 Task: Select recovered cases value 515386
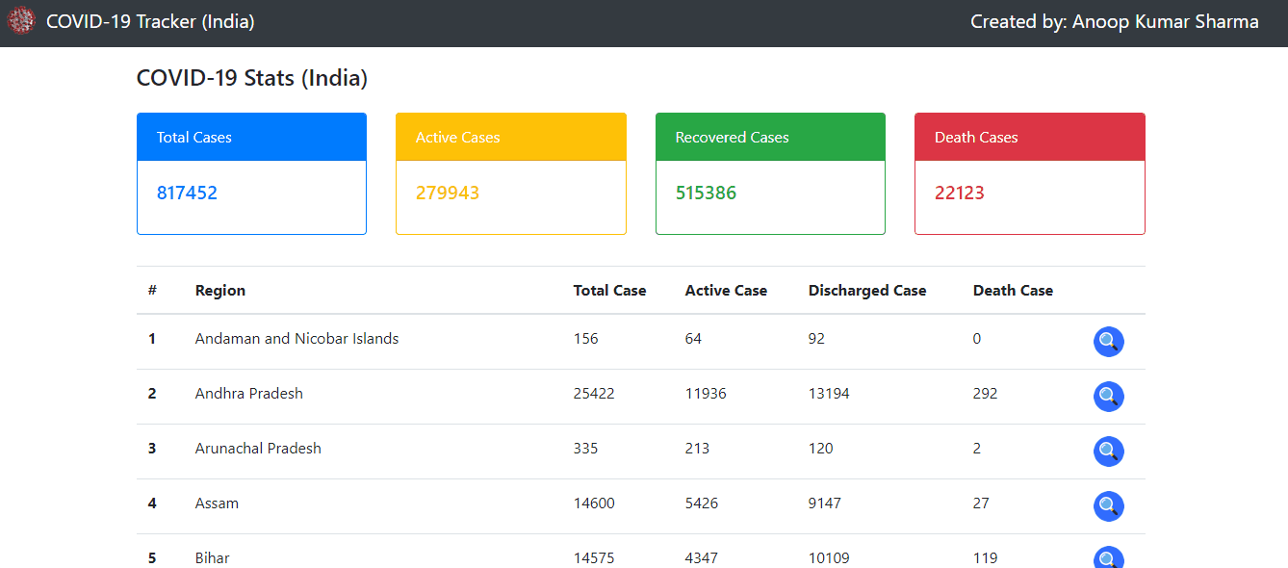click(x=706, y=193)
